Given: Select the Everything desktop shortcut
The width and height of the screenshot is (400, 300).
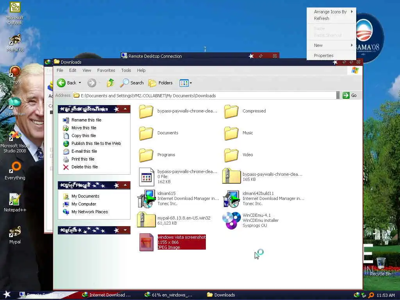Looking at the screenshot, I should pyautogui.click(x=15, y=171).
